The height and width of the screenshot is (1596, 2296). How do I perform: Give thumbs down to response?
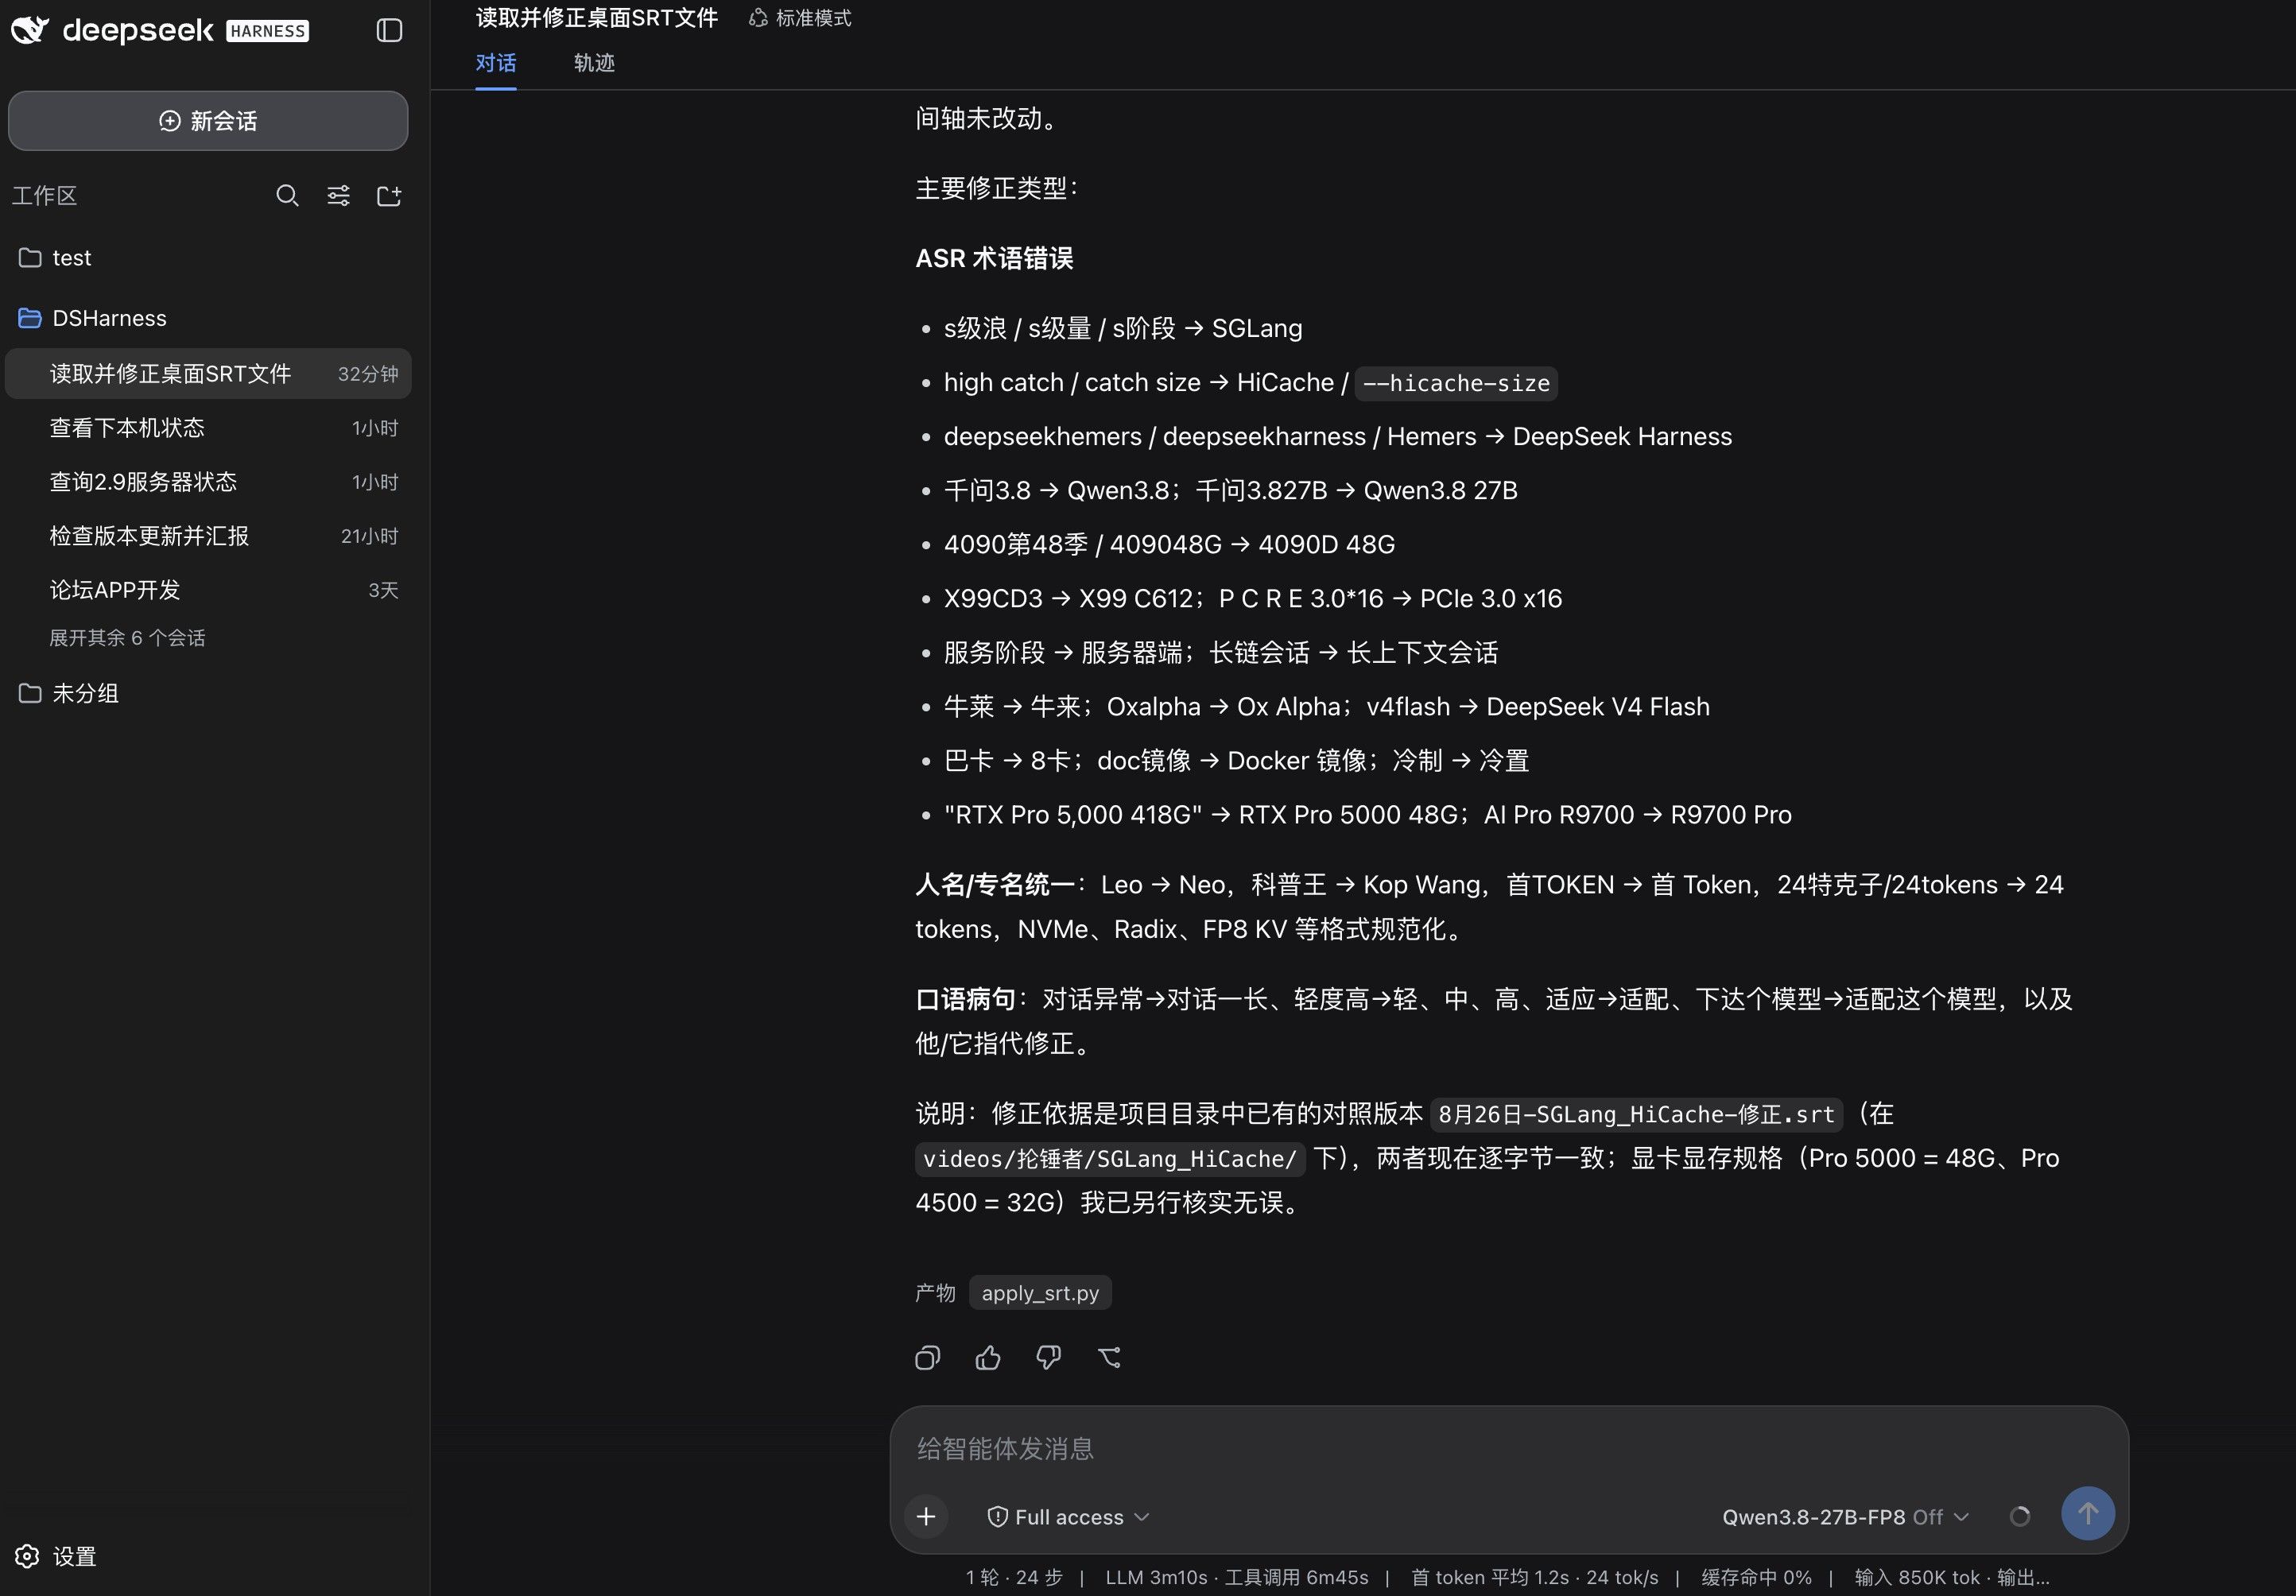1048,1357
